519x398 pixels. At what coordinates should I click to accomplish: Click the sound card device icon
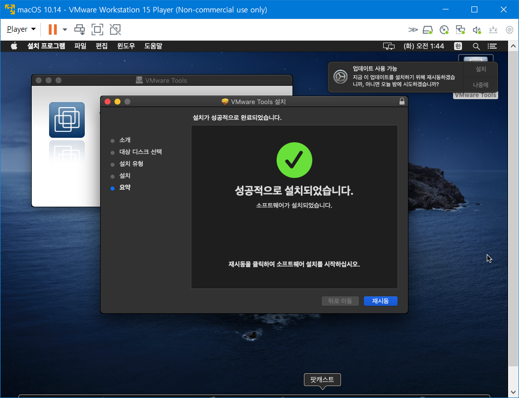pos(477,30)
